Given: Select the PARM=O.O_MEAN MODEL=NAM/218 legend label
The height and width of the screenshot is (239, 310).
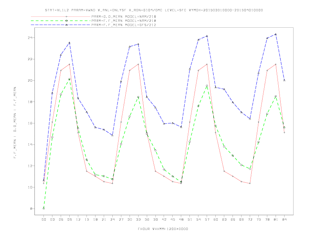Looking at the screenshot, I should (x=124, y=16).
